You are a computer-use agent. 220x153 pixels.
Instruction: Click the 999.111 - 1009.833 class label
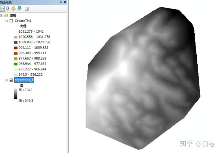33,48
